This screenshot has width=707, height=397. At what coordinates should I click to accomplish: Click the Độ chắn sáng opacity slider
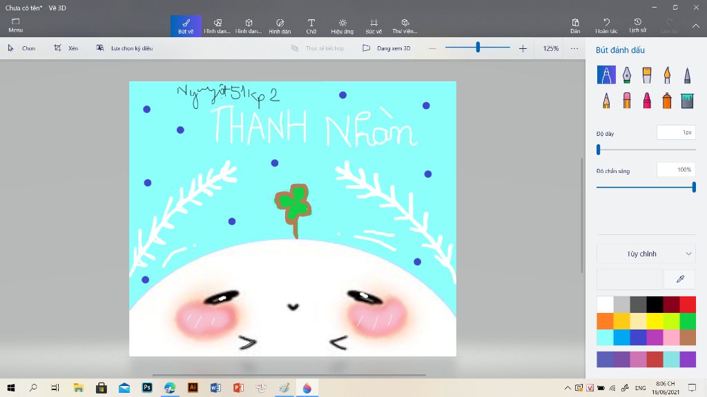[x=646, y=187]
